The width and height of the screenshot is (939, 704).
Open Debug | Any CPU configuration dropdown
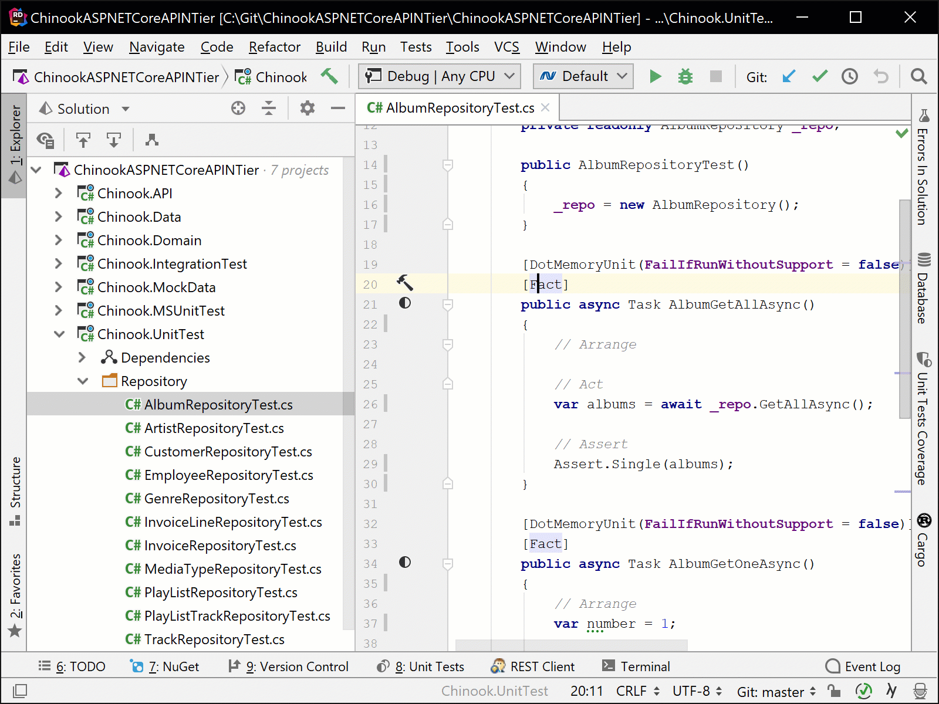pos(439,76)
